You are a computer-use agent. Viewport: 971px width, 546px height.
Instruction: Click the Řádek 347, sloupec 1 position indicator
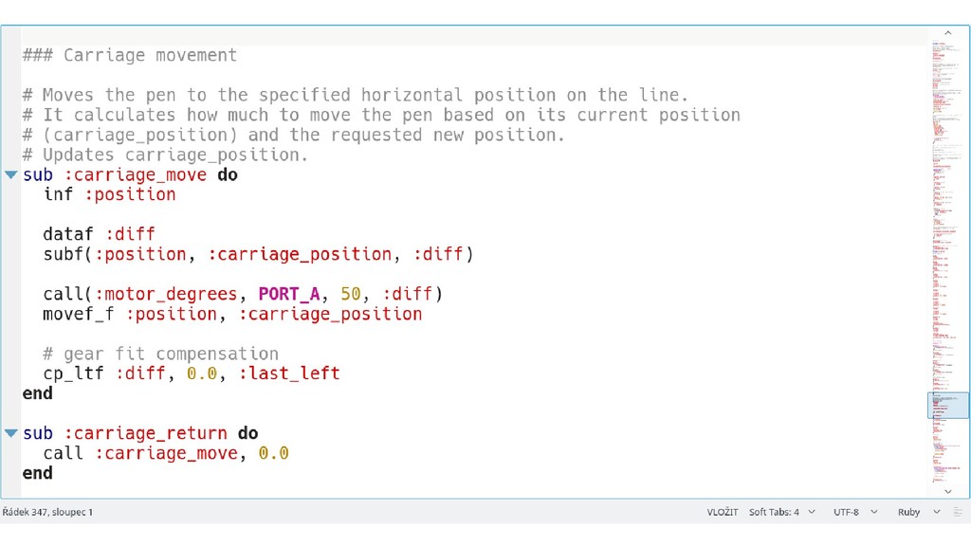47,512
